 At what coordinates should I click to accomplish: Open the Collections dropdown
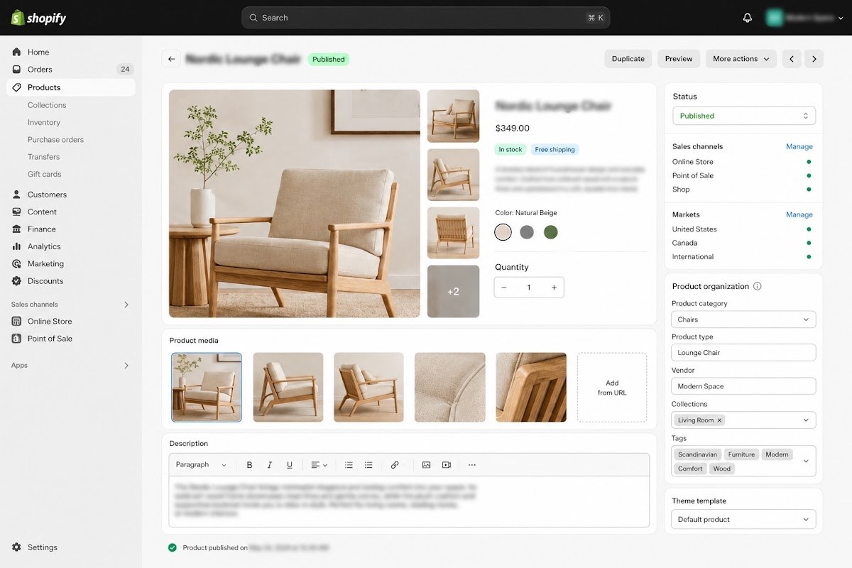pos(743,420)
